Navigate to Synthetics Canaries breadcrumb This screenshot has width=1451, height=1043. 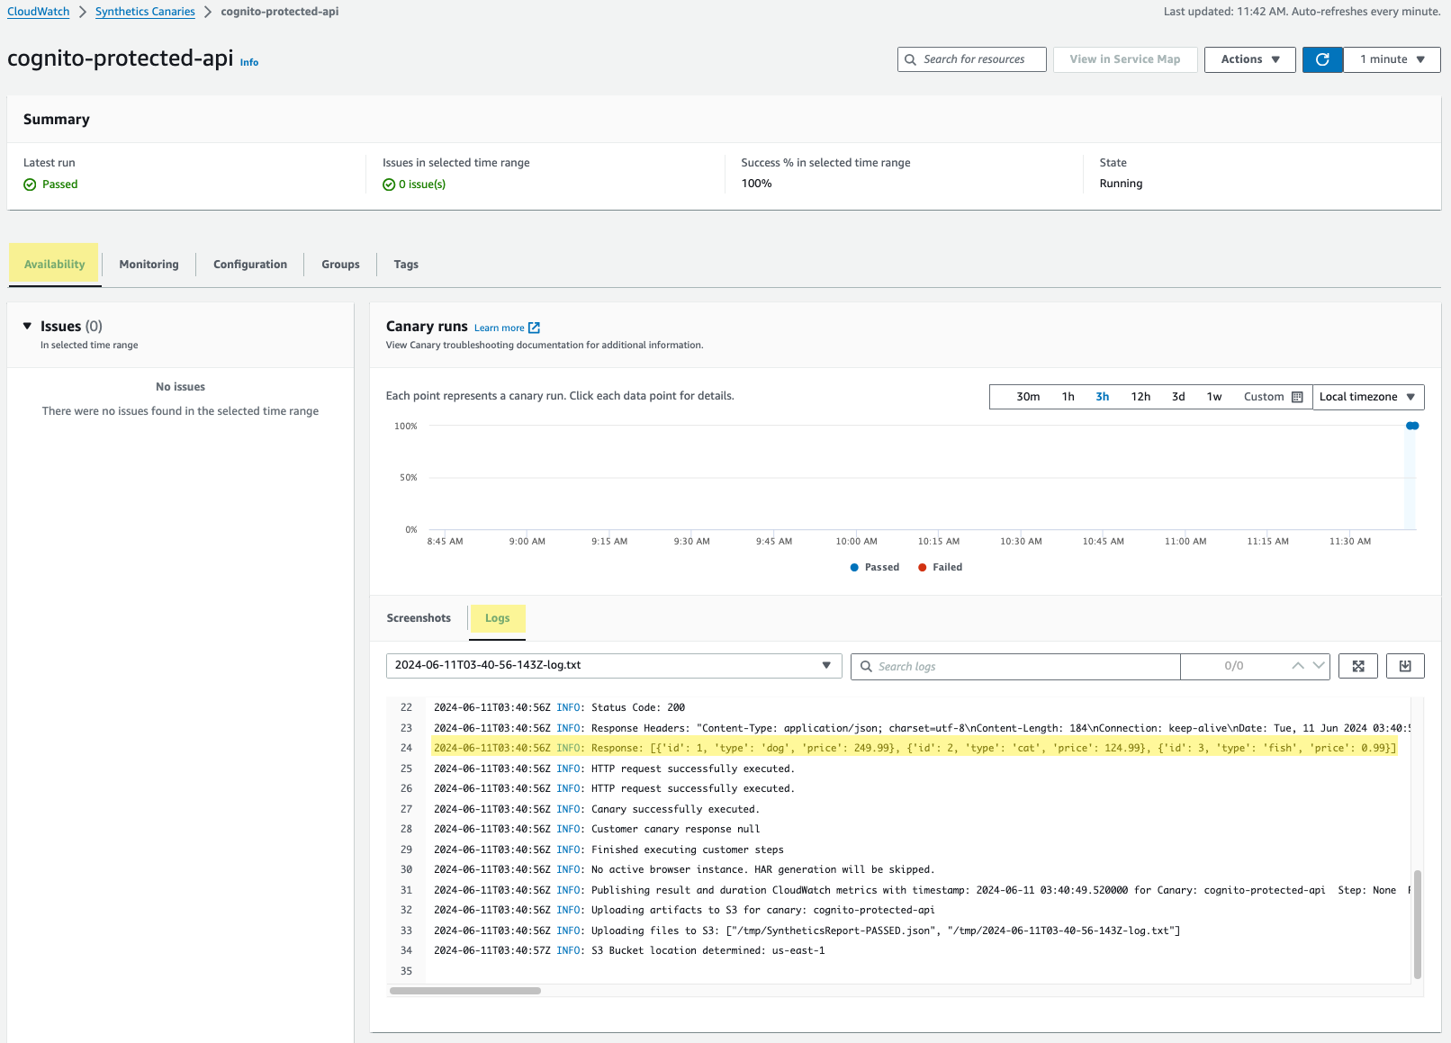(x=145, y=11)
